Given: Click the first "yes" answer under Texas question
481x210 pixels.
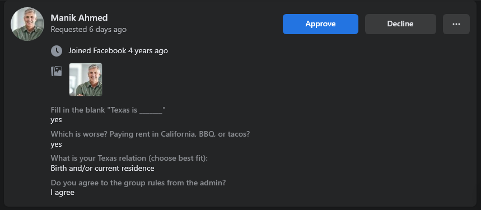Looking at the screenshot, I should 56,120.
